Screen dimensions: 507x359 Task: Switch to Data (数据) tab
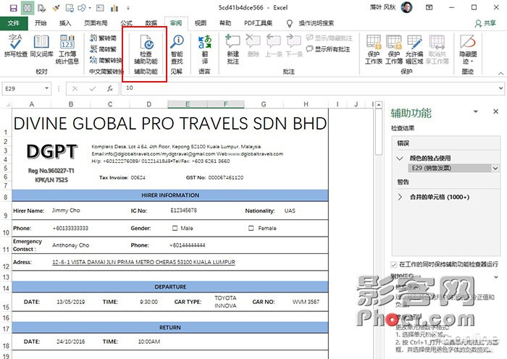[x=151, y=23]
